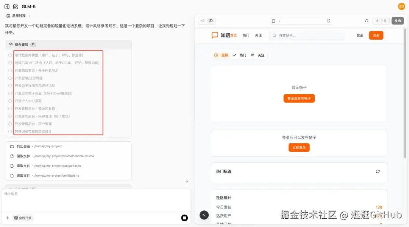Click the GLM-5 model title
The height and width of the screenshot is (227, 409).
(29, 6)
